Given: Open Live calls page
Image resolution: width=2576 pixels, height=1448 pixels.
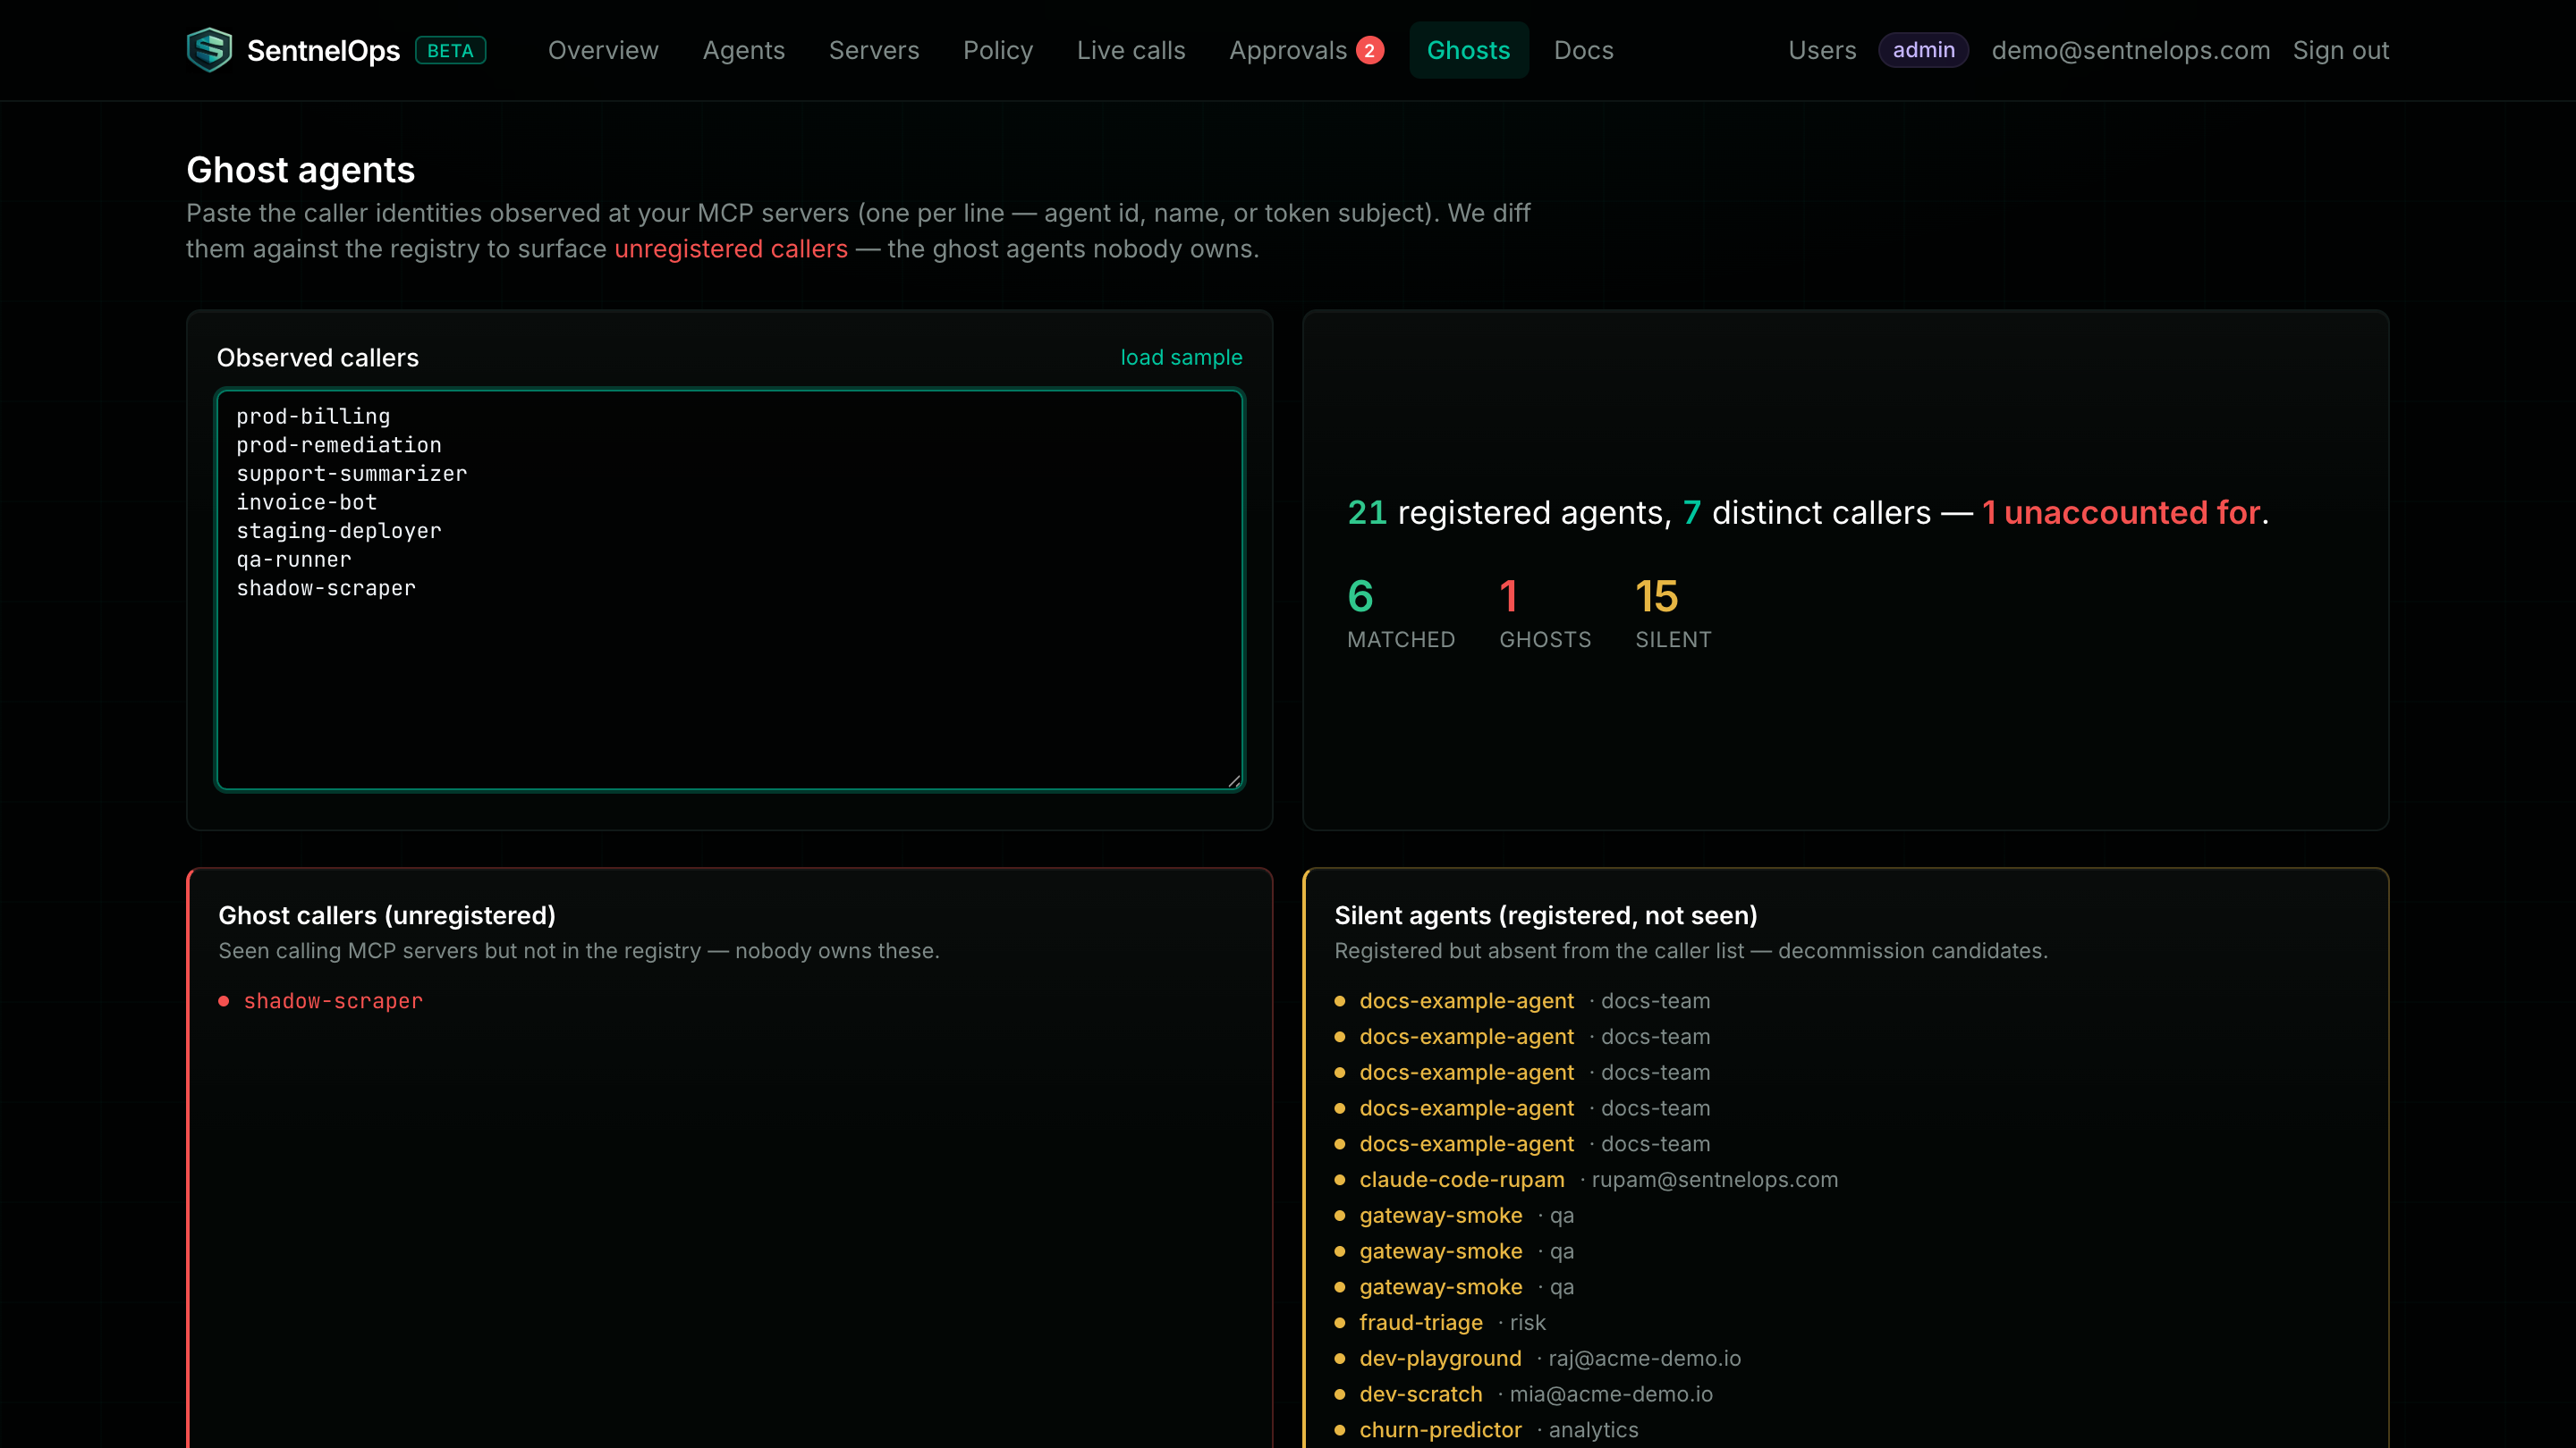Looking at the screenshot, I should [1131, 50].
